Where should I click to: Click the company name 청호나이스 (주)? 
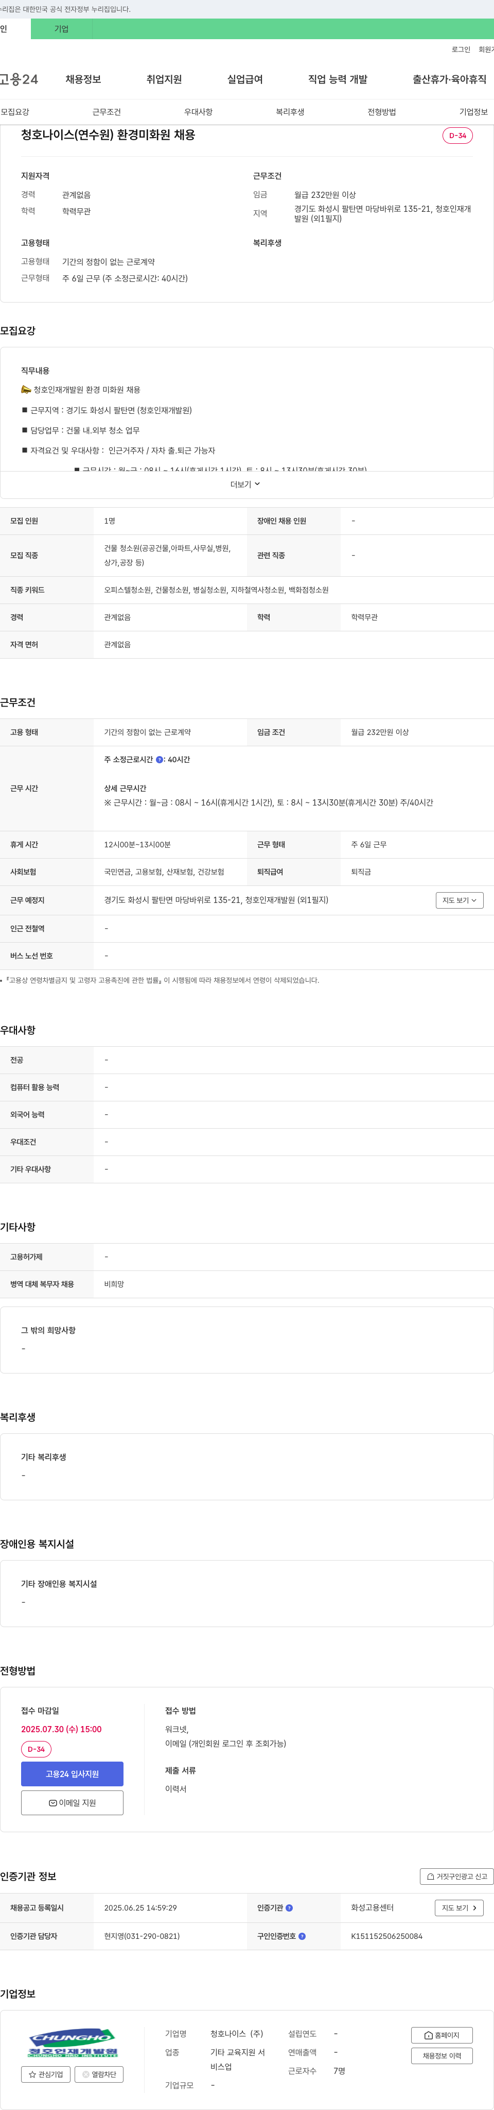pos(236,2034)
